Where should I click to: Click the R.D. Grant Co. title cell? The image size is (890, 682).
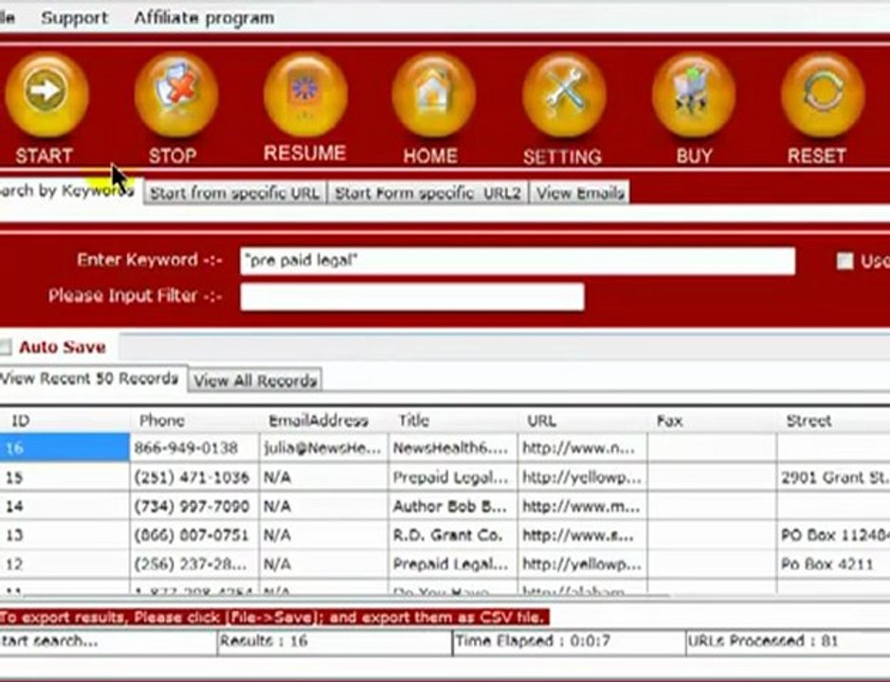[453, 535]
